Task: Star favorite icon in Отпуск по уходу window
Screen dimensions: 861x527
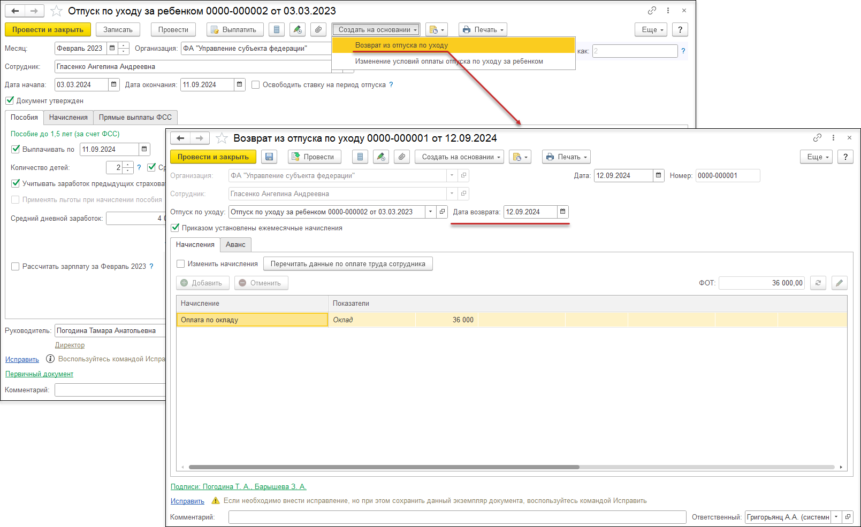Action: 56,11
